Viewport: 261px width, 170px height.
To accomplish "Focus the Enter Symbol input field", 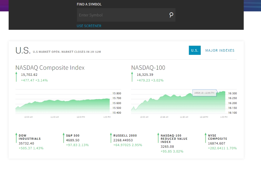I will point(126,15).
